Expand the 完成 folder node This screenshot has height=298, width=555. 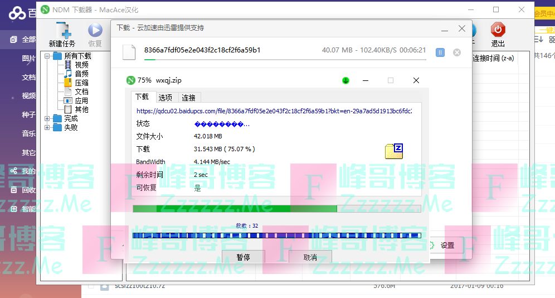(48, 118)
